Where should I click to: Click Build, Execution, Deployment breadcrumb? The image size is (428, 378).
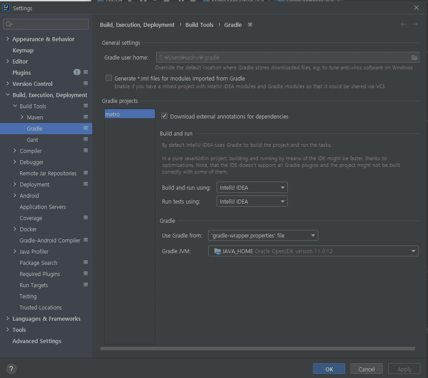[137, 25]
